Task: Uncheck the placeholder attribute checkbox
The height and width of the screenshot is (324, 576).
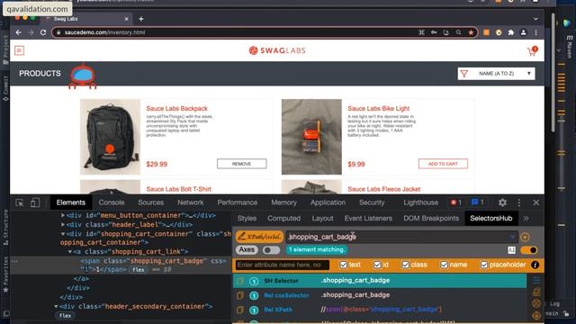Action: point(484,265)
